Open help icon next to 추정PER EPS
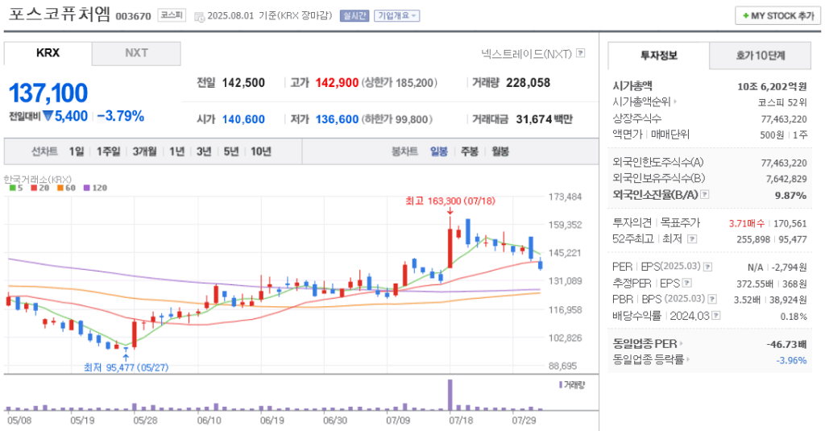 [686, 283]
